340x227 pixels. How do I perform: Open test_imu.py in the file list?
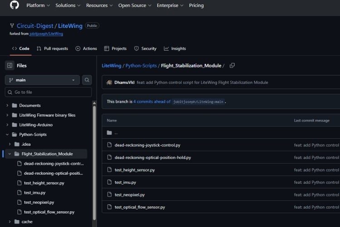click(x=125, y=182)
